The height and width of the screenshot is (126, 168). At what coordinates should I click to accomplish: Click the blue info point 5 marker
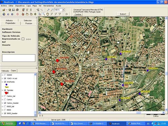click(x=120, y=100)
